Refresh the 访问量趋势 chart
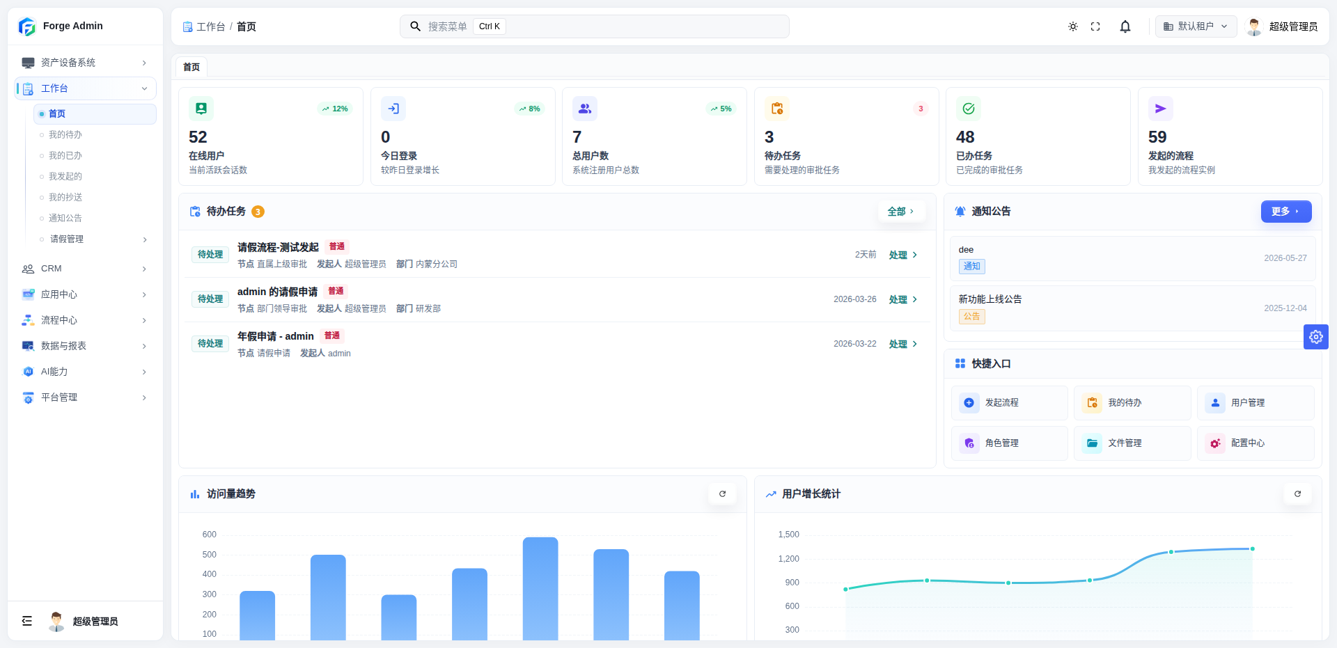Screen dimensions: 1337x648 pos(723,493)
